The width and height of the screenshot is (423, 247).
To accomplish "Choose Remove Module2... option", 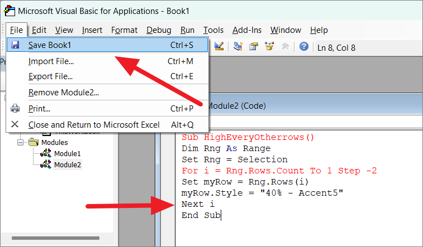I will 107,93.
